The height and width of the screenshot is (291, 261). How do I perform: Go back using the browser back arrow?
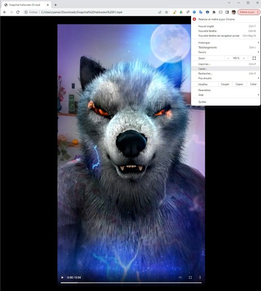point(5,12)
